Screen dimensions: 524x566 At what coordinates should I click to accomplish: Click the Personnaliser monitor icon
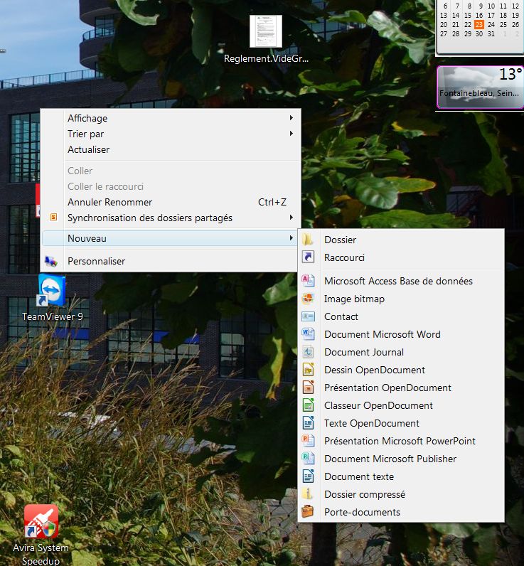click(x=52, y=261)
